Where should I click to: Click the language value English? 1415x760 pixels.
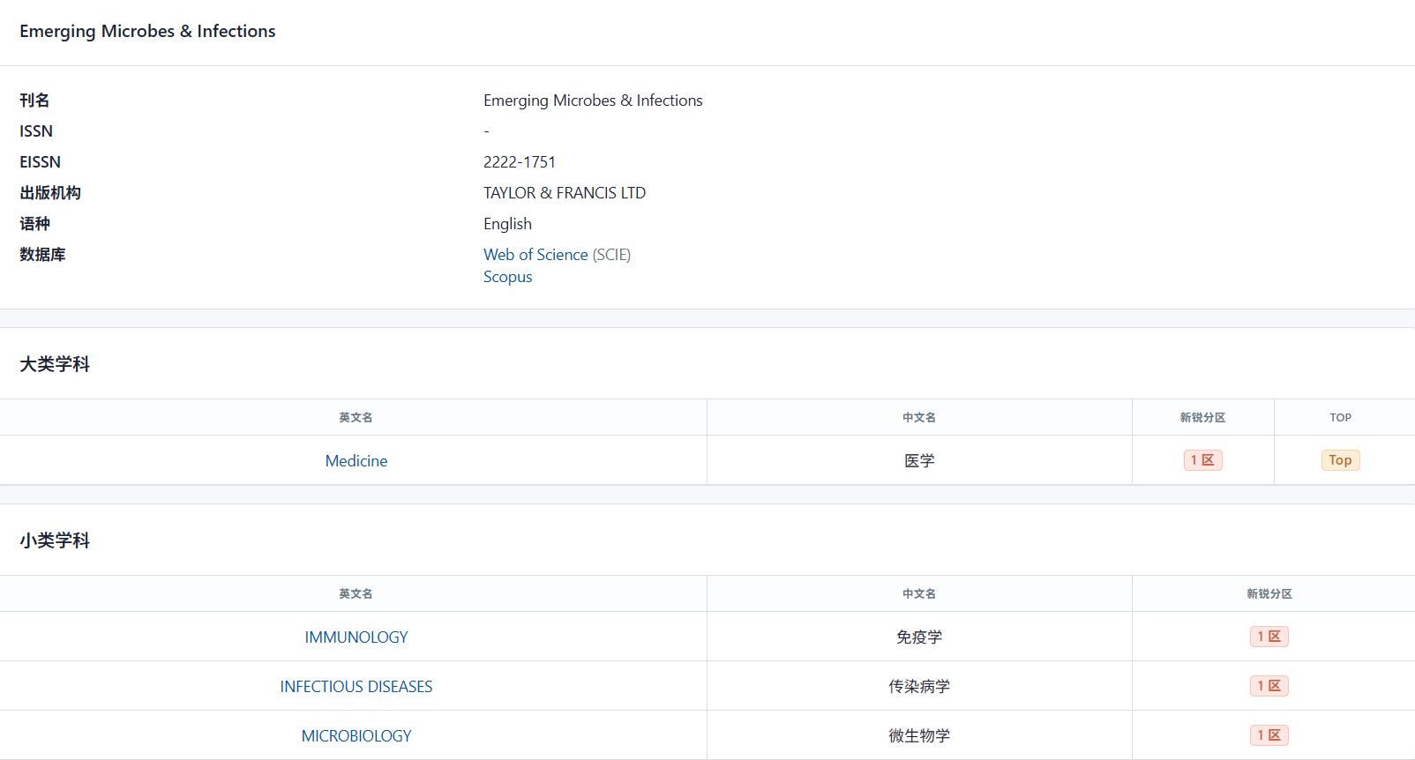pyautogui.click(x=507, y=224)
